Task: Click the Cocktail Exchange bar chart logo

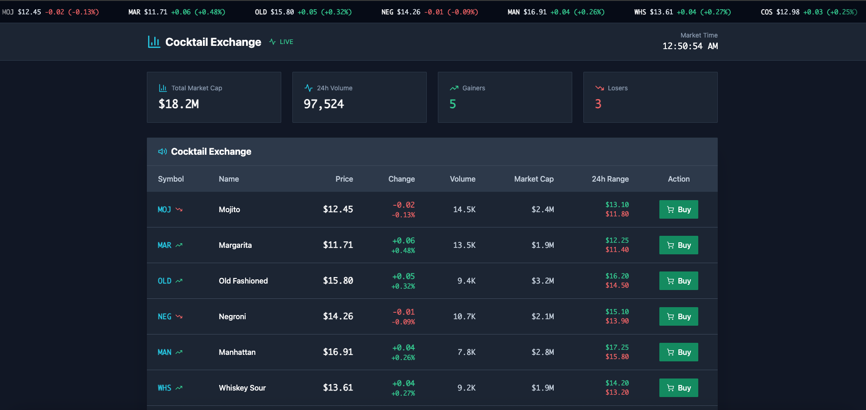Action: point(154,42)
